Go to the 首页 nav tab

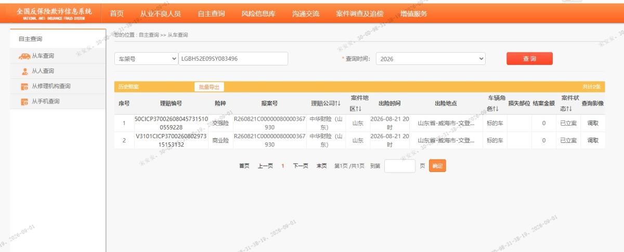[117, 14]
